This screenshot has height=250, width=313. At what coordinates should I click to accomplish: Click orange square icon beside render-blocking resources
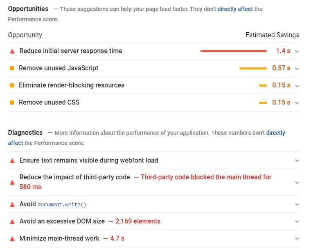(x=12, y=85)
